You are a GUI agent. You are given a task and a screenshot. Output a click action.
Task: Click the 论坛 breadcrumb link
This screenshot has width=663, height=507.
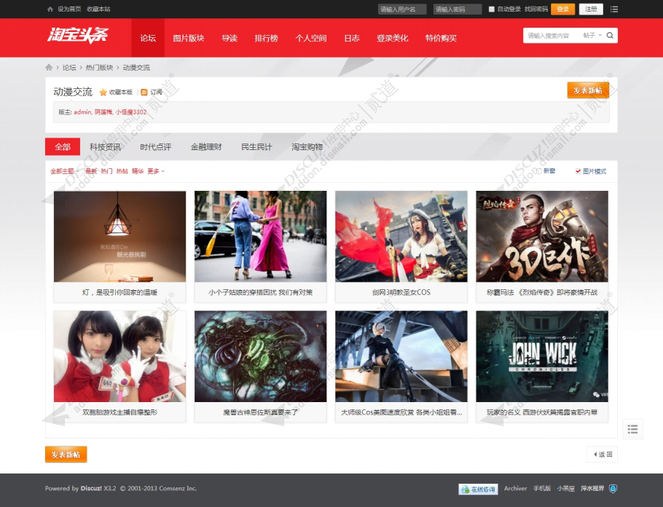(69, 68)
